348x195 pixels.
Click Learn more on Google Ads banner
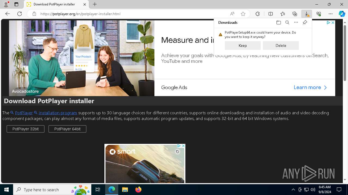coord(310,87)
